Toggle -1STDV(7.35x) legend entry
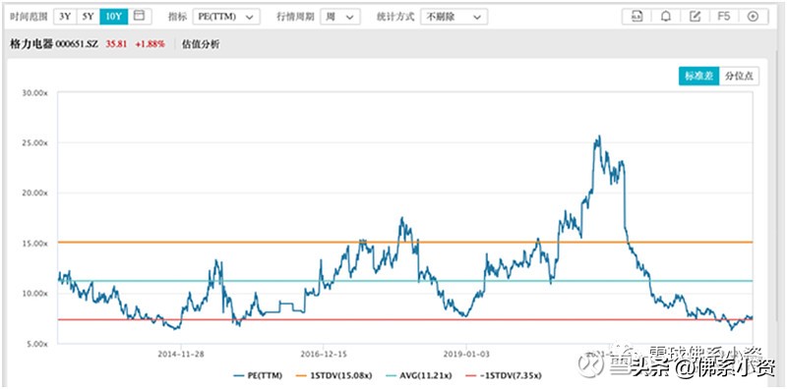This screenshot has width=787, height=389. [x=504, y=375]
